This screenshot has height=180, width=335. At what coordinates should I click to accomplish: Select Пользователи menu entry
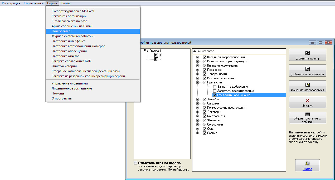[x=93, y=31]
